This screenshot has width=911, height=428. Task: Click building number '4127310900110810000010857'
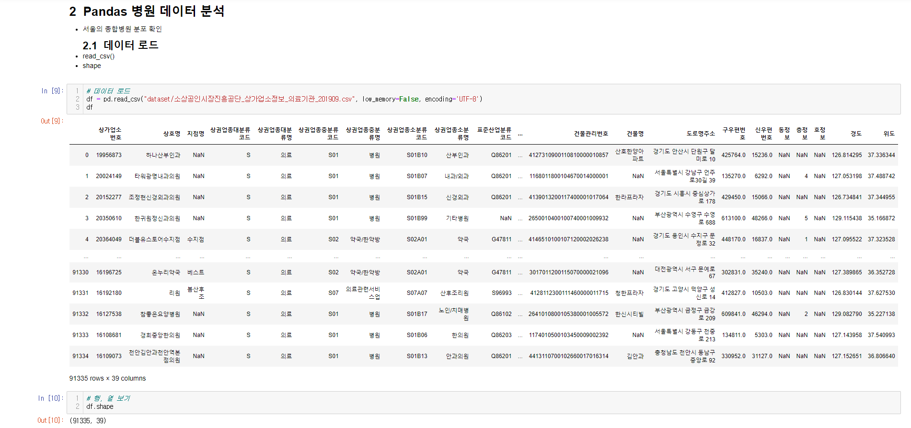click(568, 155)
